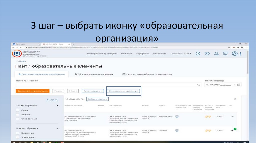Check the Договорная checkbox
This screenshot has height=143, width=256.
[x=18, y=137]
